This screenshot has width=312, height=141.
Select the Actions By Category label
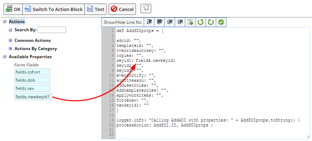[x=35, y=49]
